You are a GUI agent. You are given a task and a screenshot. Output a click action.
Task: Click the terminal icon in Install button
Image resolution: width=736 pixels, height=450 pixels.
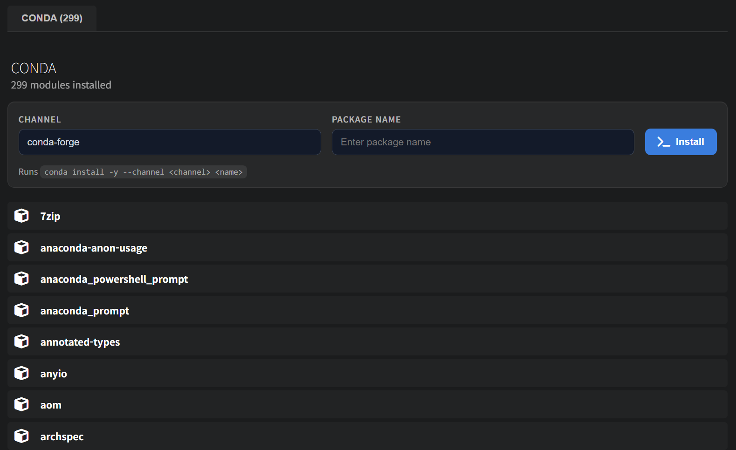pyautogui.click(x=663, y=142)
